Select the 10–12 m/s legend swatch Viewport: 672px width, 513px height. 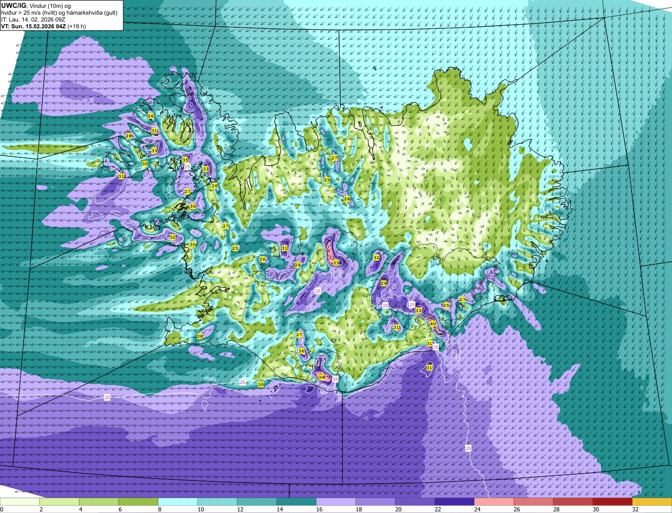[x=217, y=502]
